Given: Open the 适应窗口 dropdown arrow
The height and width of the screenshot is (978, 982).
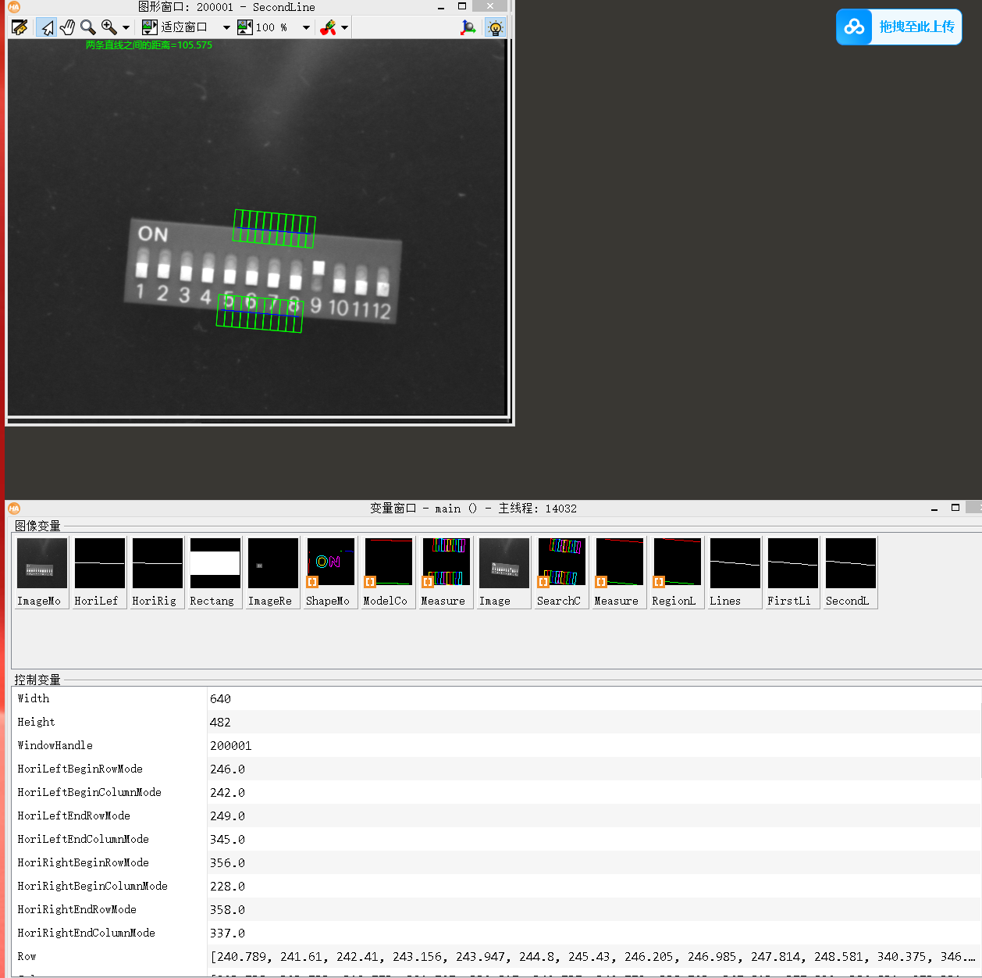Looking at the screenshot, I should coord(226,27).
